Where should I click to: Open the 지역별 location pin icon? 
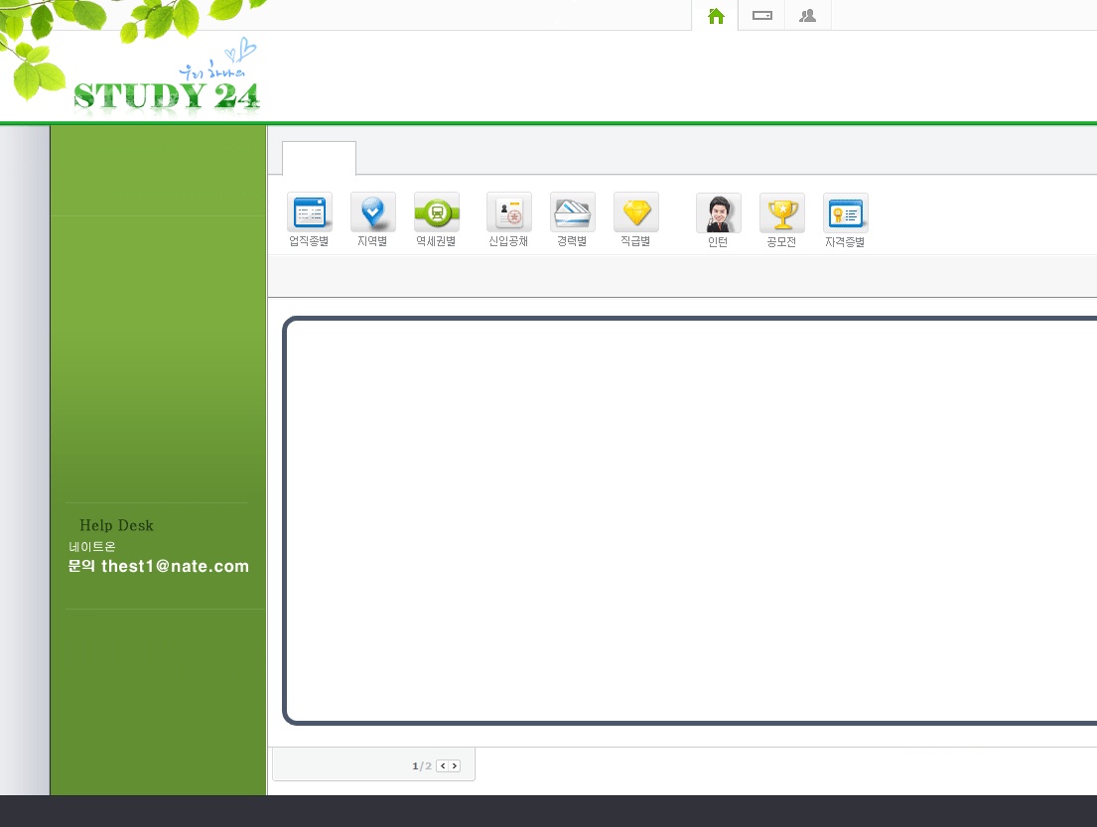pos(372,211)
